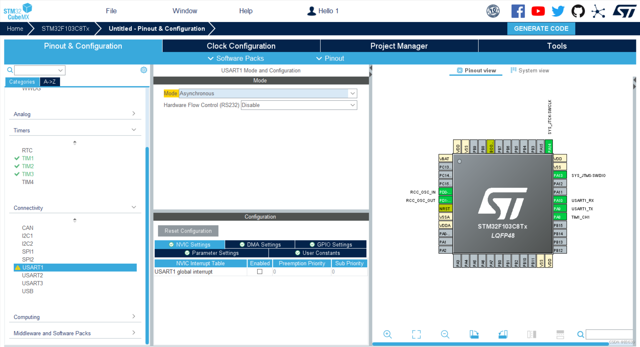Open the Parameter Settings tab

[x=211, y=253]
